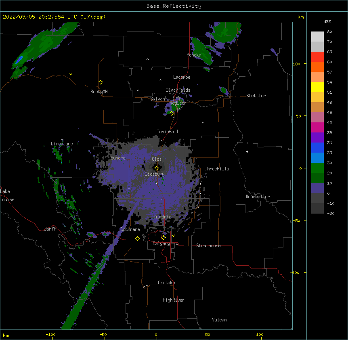
Task: Click the white plus marker north of Drumheller
Action: (x=247, y=151)
